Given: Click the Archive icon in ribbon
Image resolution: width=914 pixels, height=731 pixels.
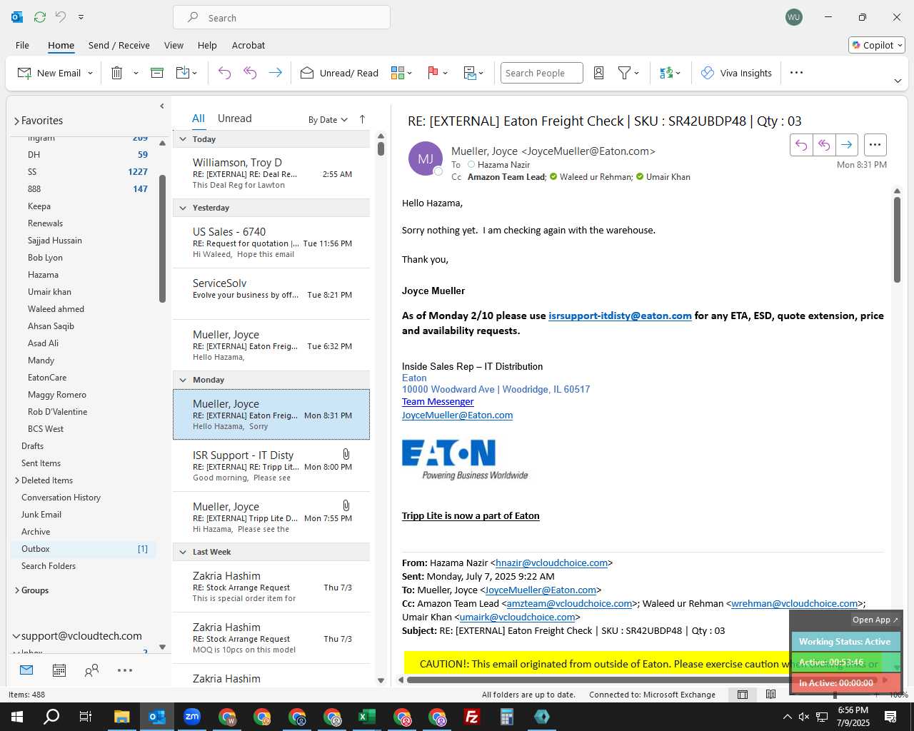Looking at the screenshot, I should click(x=157, y=73).
